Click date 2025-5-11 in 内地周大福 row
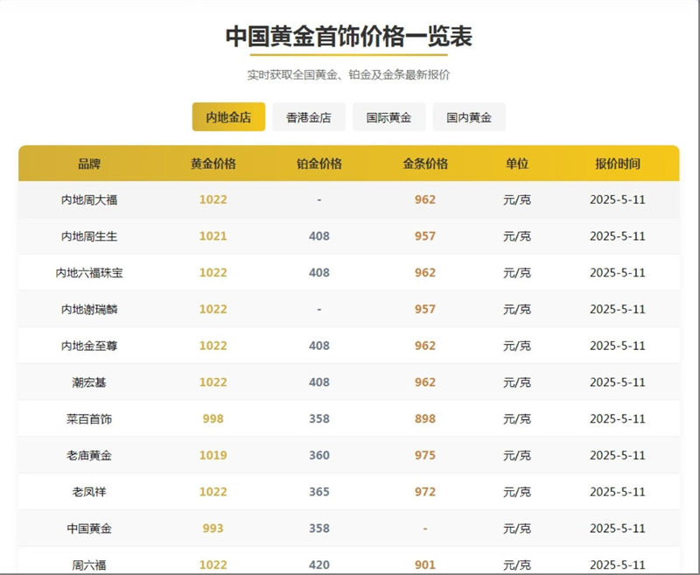Screen dimensions: 700x575 (x=618, y=200)
